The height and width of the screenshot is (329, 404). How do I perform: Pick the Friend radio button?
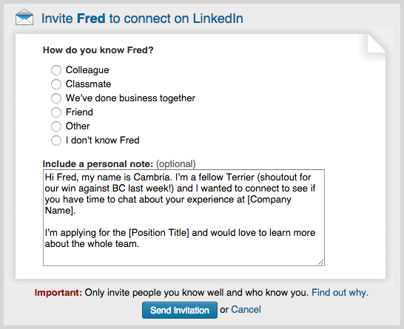56,112
